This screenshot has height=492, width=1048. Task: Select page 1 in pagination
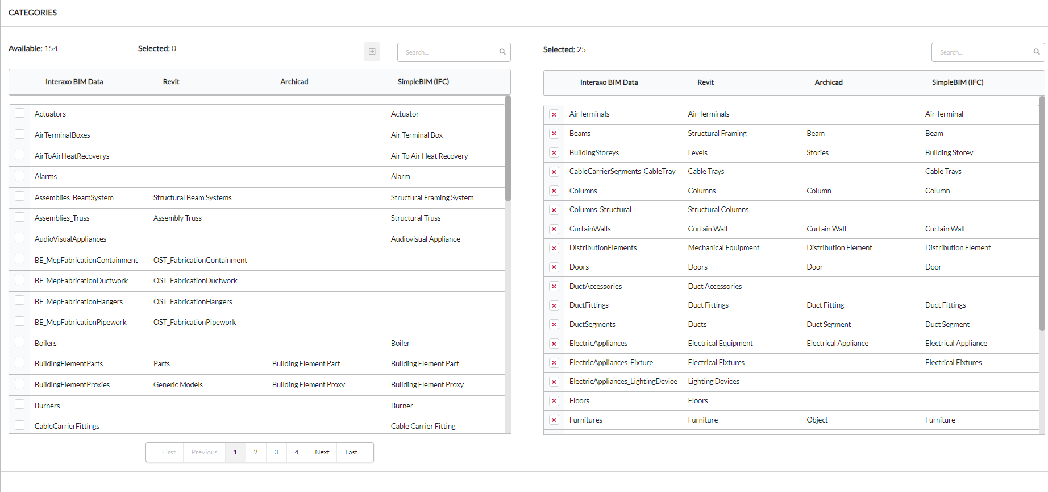coord(235,452)
